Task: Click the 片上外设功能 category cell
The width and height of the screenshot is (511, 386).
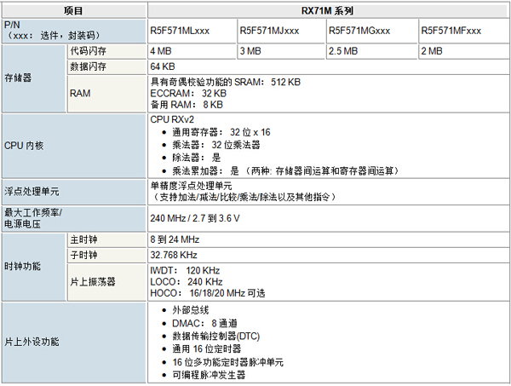Action: (x=32, y=342)
